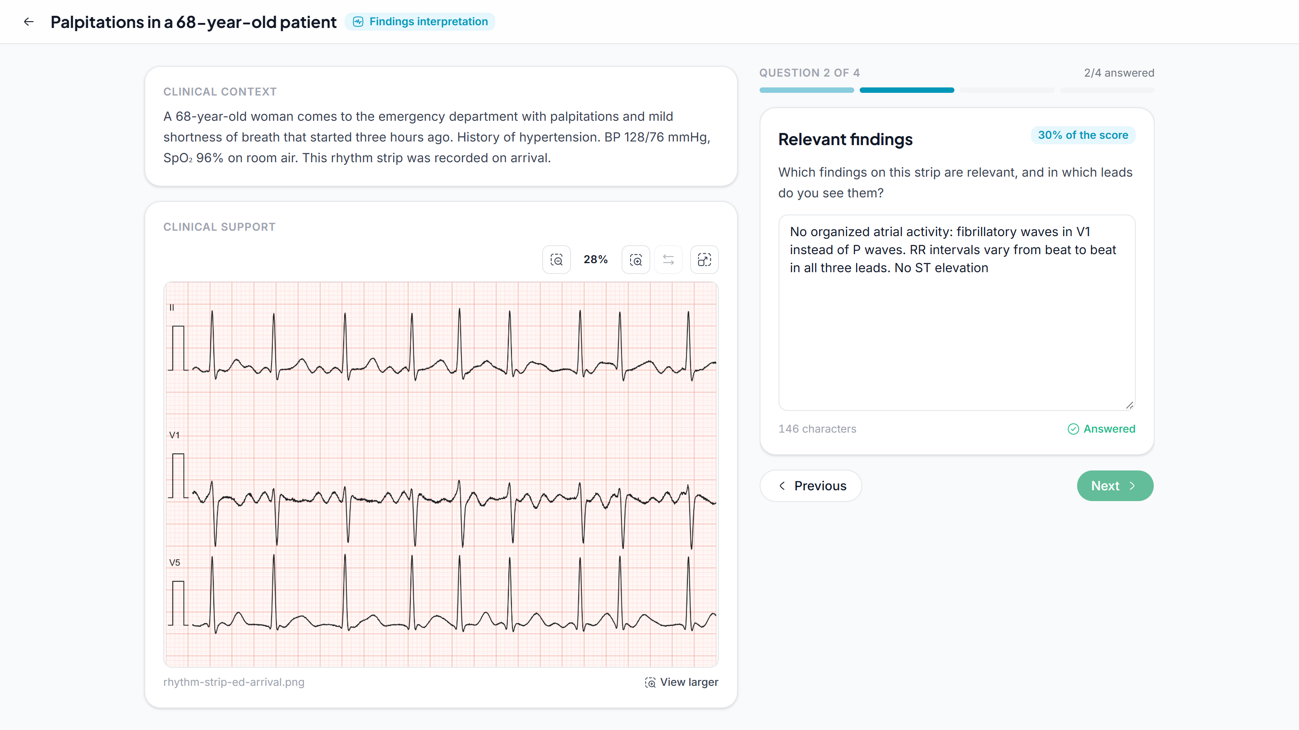Click the QUESTION 2 OF 4 label
This screenshot has width=1299, height=730.
pos(809,73)
